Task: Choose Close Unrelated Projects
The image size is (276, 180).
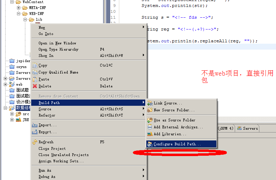Action: (x=89, y=155)
